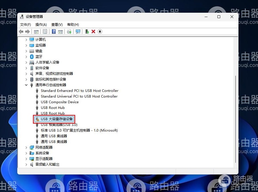Click the red X uninstall device icon
Viewport: 258px width, 192px height.
coord(93,31)
